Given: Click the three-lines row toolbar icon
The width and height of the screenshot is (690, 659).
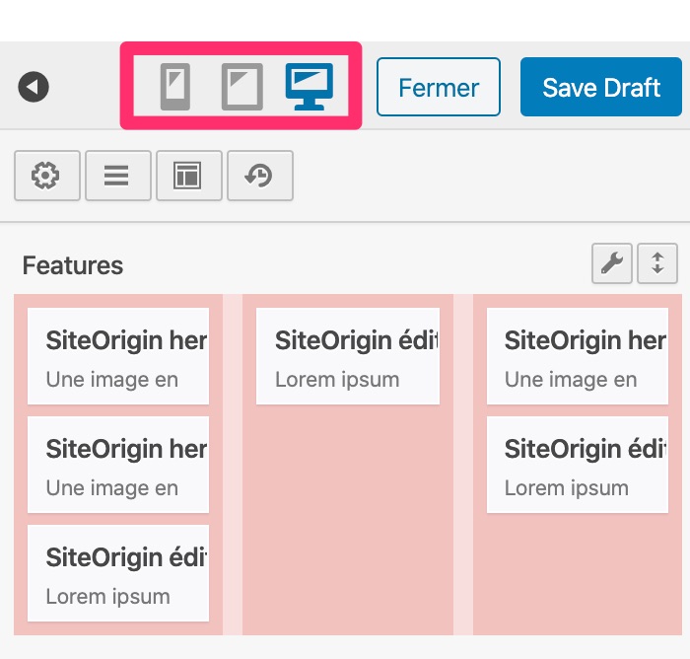Looking at the screenshot, I should 117,176.
